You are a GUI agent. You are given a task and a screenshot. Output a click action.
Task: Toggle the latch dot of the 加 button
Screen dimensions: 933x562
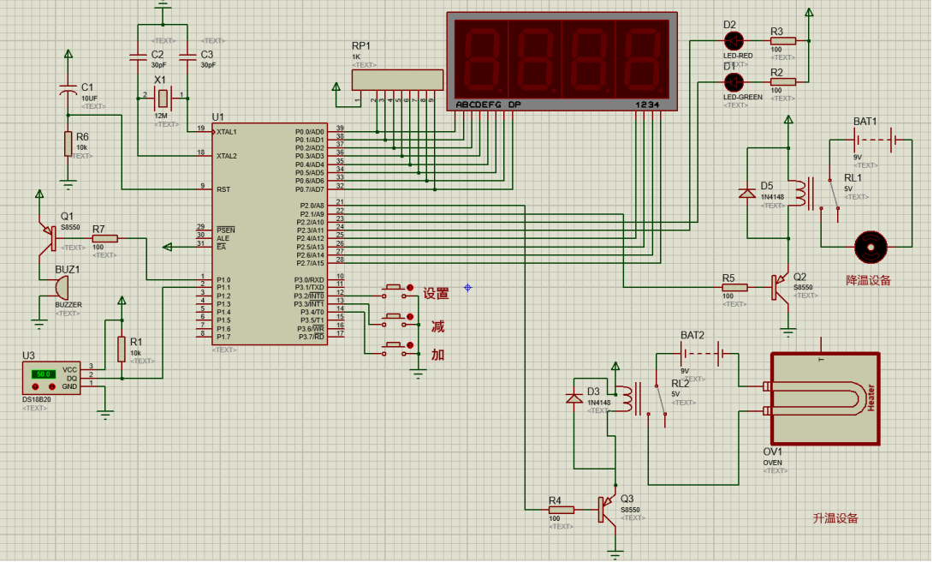coord(410,345)
